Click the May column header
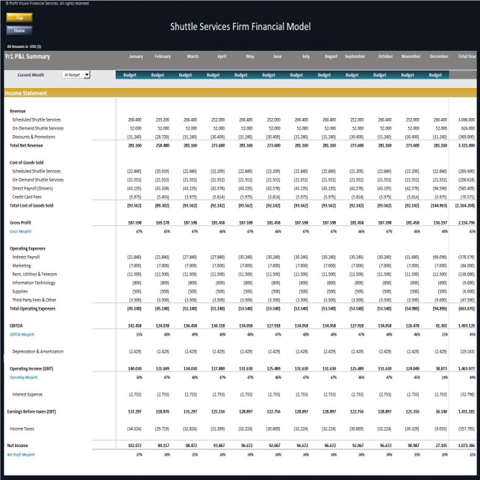Screen dimensions: 480x480 [x=250, y=56]
